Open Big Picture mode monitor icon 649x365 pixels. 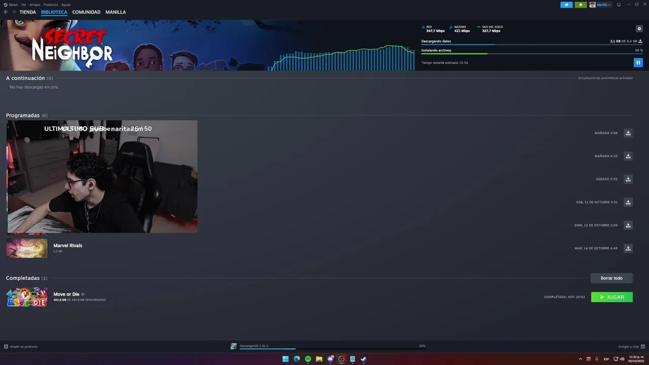(619, 5)
